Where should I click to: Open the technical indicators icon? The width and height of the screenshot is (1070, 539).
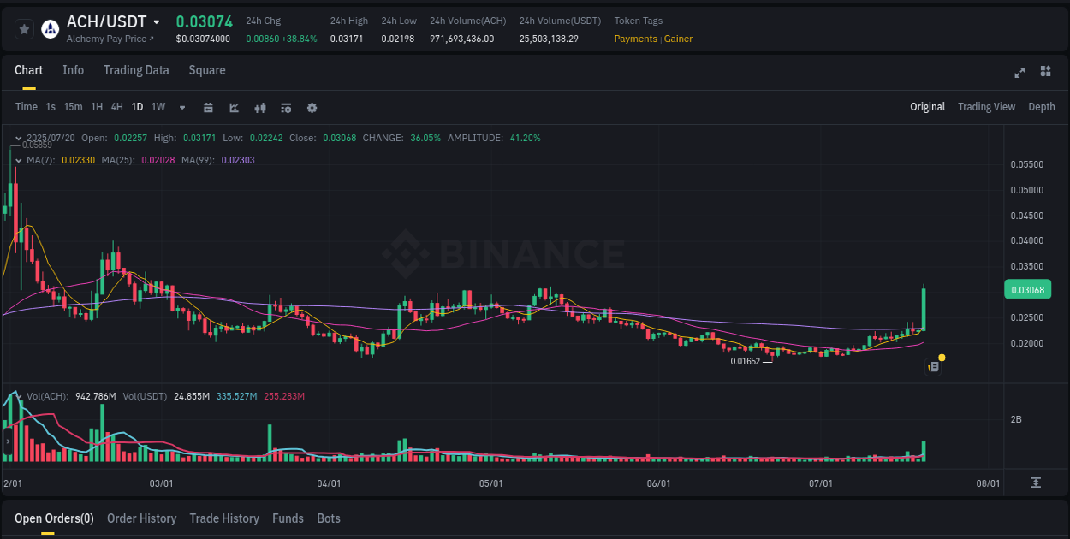click(285, 108)
